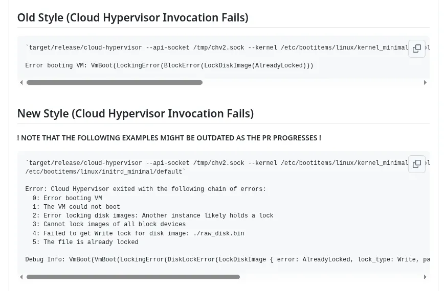
Task: Click 'Error: Cloud Hypervisor exited' line
Action: pos(145,189)
